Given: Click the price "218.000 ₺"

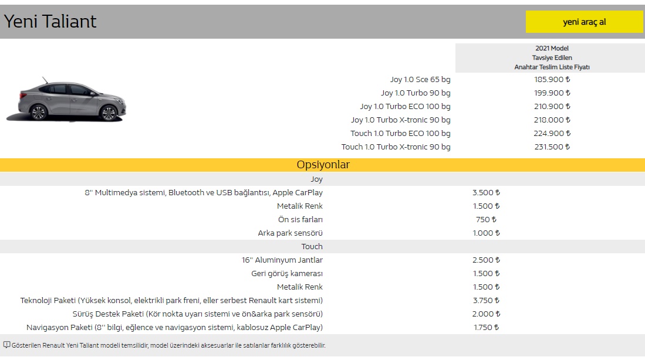Looking at the screenshot, I should [x=552, y=120].
